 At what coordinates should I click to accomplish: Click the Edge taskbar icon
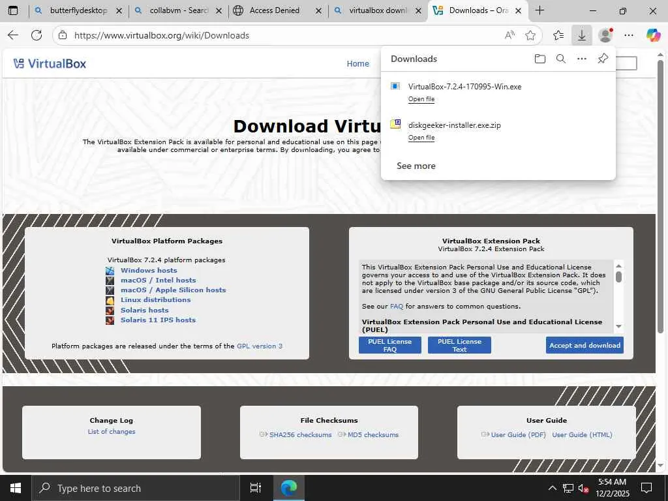pos(288,488)
